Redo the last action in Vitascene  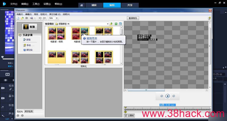(44, 18)
